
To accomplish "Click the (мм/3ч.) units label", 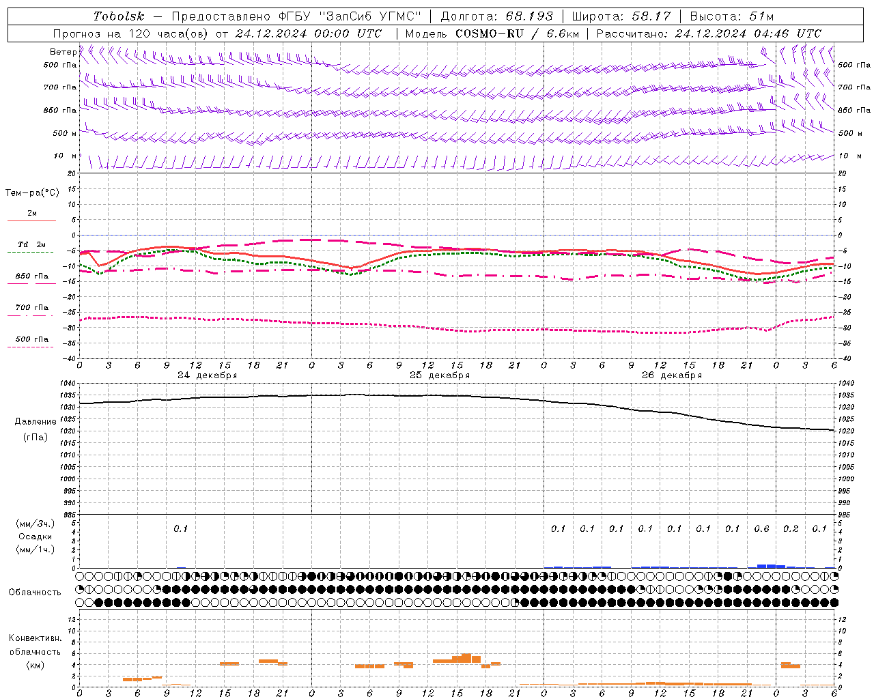I will 36,524.
